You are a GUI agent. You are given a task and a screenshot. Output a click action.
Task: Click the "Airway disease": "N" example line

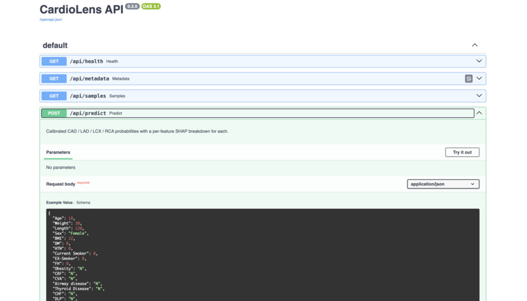tap(77, 284)
